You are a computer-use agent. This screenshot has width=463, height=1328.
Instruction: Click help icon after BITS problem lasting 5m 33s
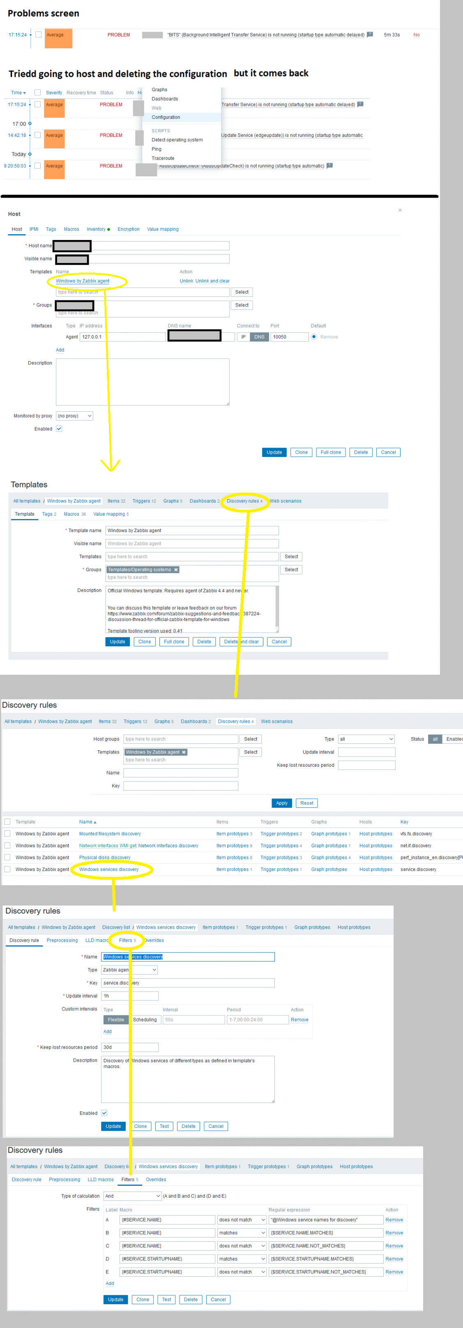tap(370, 35)
